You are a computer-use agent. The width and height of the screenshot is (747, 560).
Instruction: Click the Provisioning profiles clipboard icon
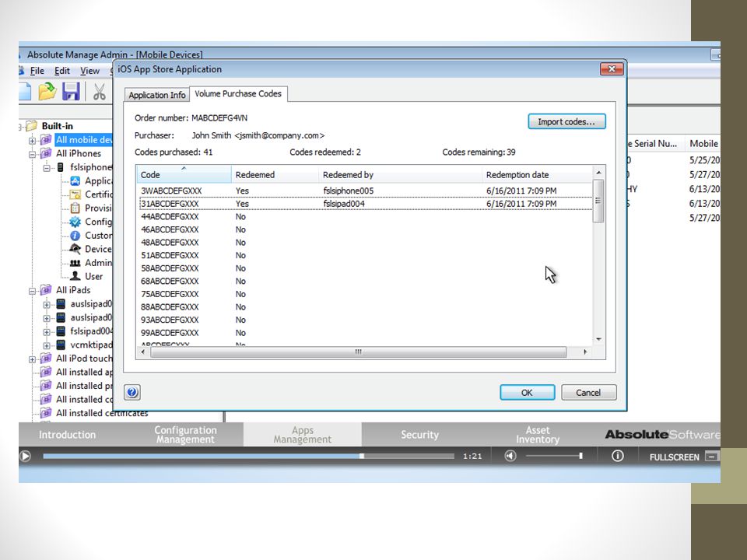75,208
